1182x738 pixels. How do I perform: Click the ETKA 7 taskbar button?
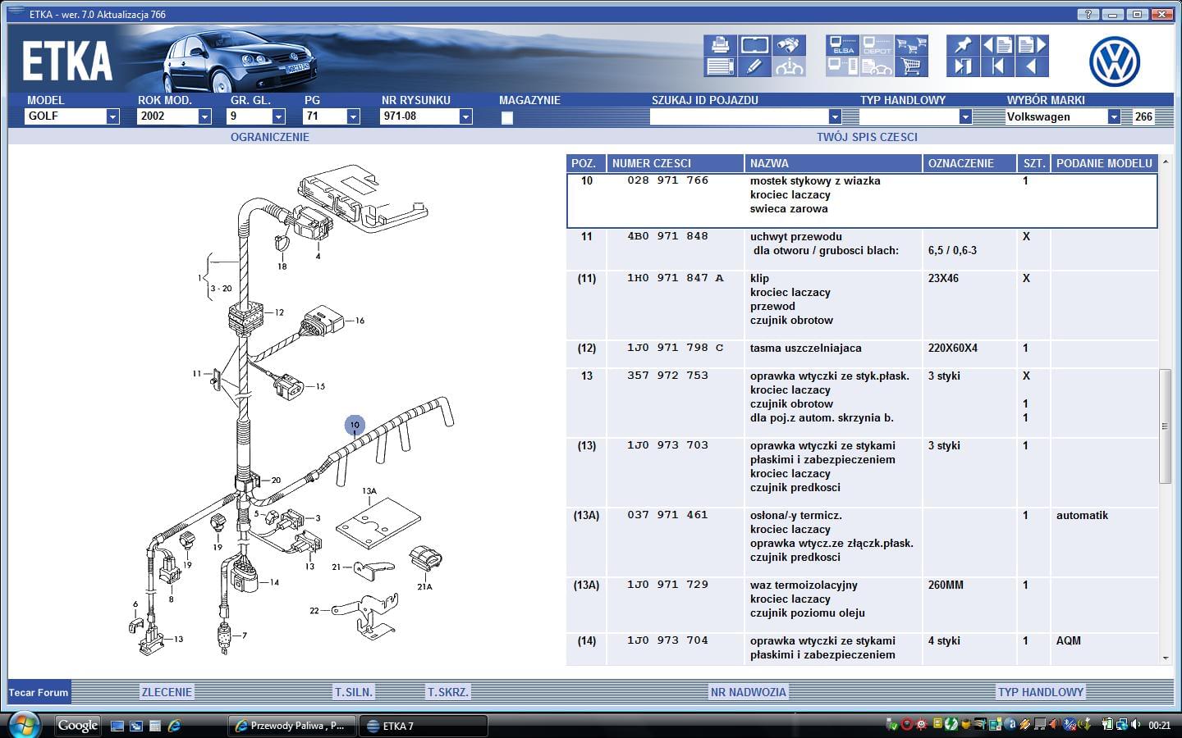424,726
